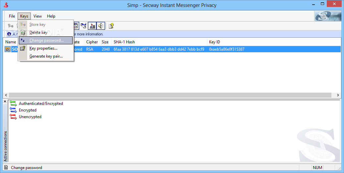Click the Store key menu icon

[x=23, y=24]
